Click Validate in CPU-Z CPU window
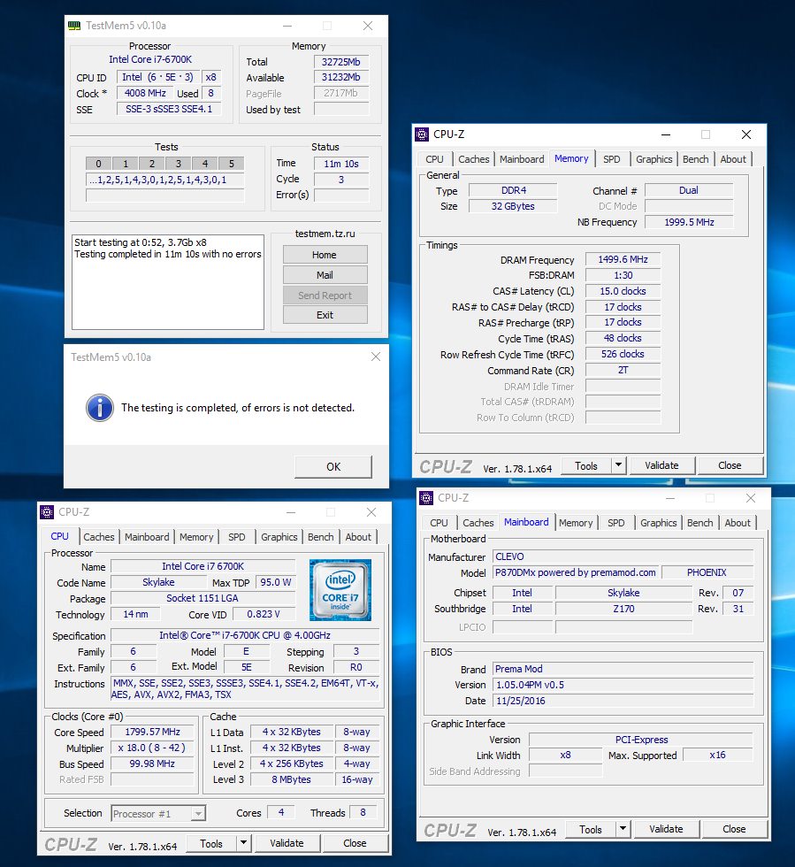The height and width of the screenshot is (867, 795). click(287, 843)
